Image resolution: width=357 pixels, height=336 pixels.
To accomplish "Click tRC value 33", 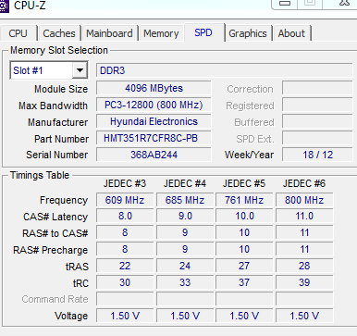I will 185,282.
